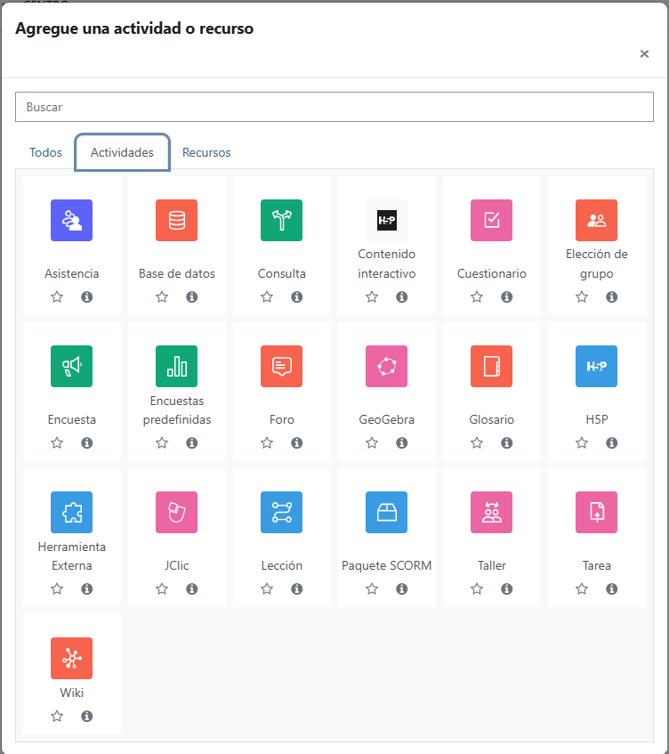
Task: Open Encuestas predefinidas information
Action: click(192, 443)
